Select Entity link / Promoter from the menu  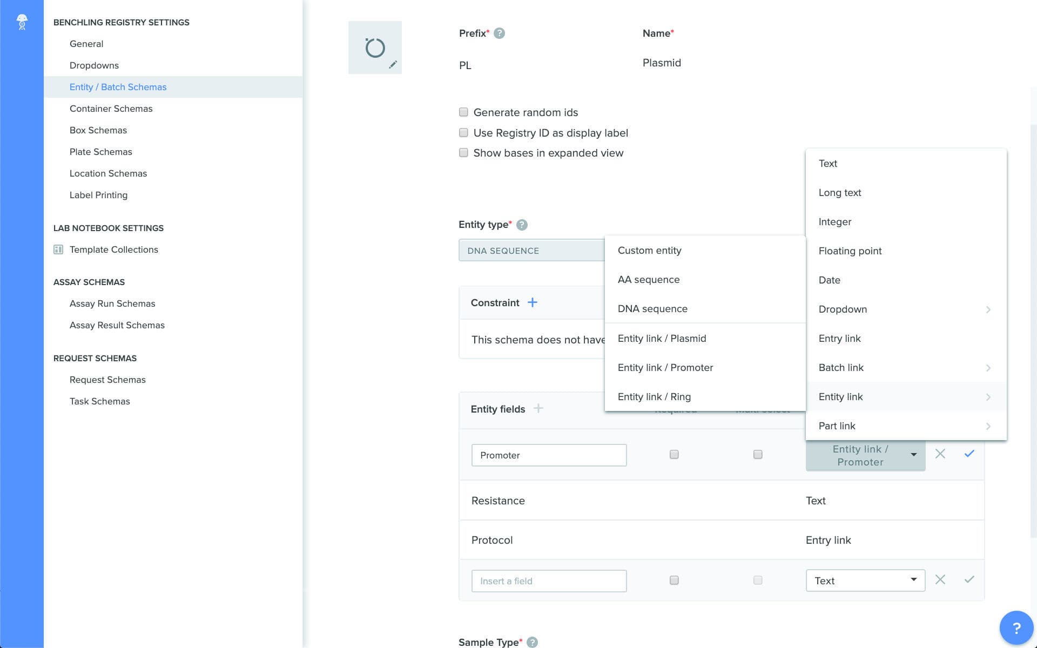665,367
